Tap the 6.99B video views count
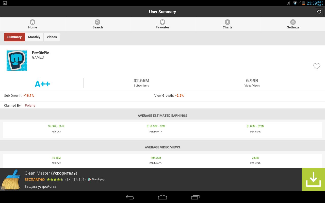Screen dimensions: 325x203 252,81
